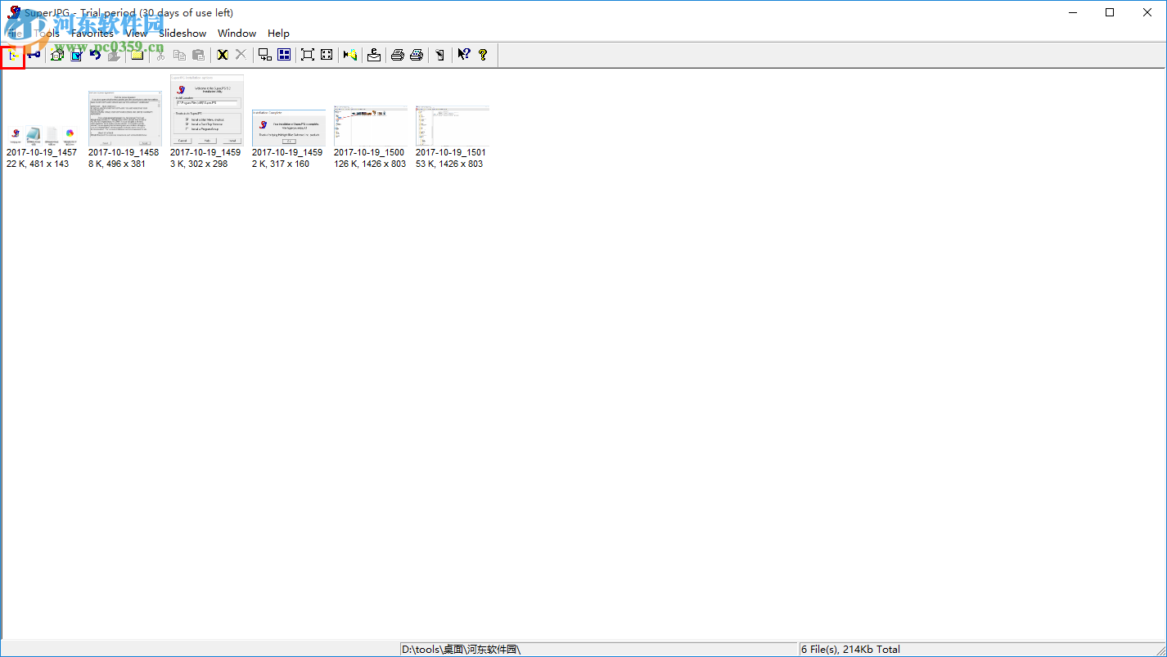Click the black X delete icon

click(222, 55)
